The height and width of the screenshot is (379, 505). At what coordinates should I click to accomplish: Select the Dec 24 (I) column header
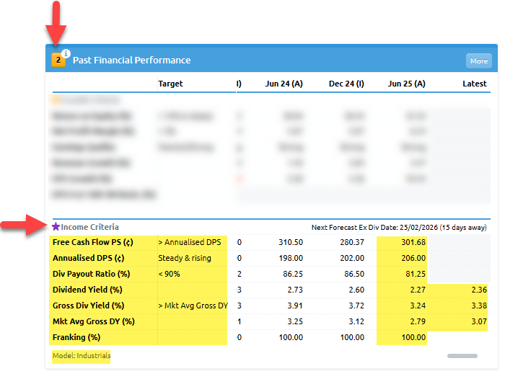click(x=346, y=84)
